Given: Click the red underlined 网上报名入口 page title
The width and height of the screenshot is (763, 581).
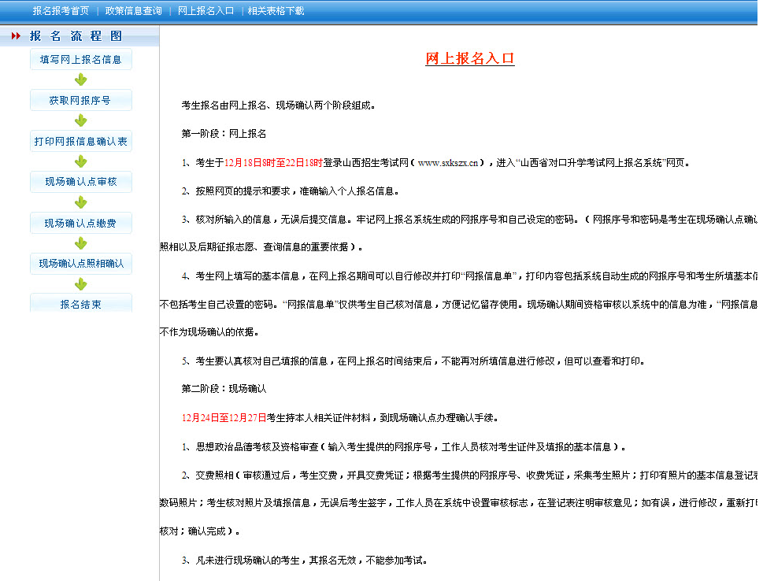Looking at the screenshot, I should (x=470, y=58).
